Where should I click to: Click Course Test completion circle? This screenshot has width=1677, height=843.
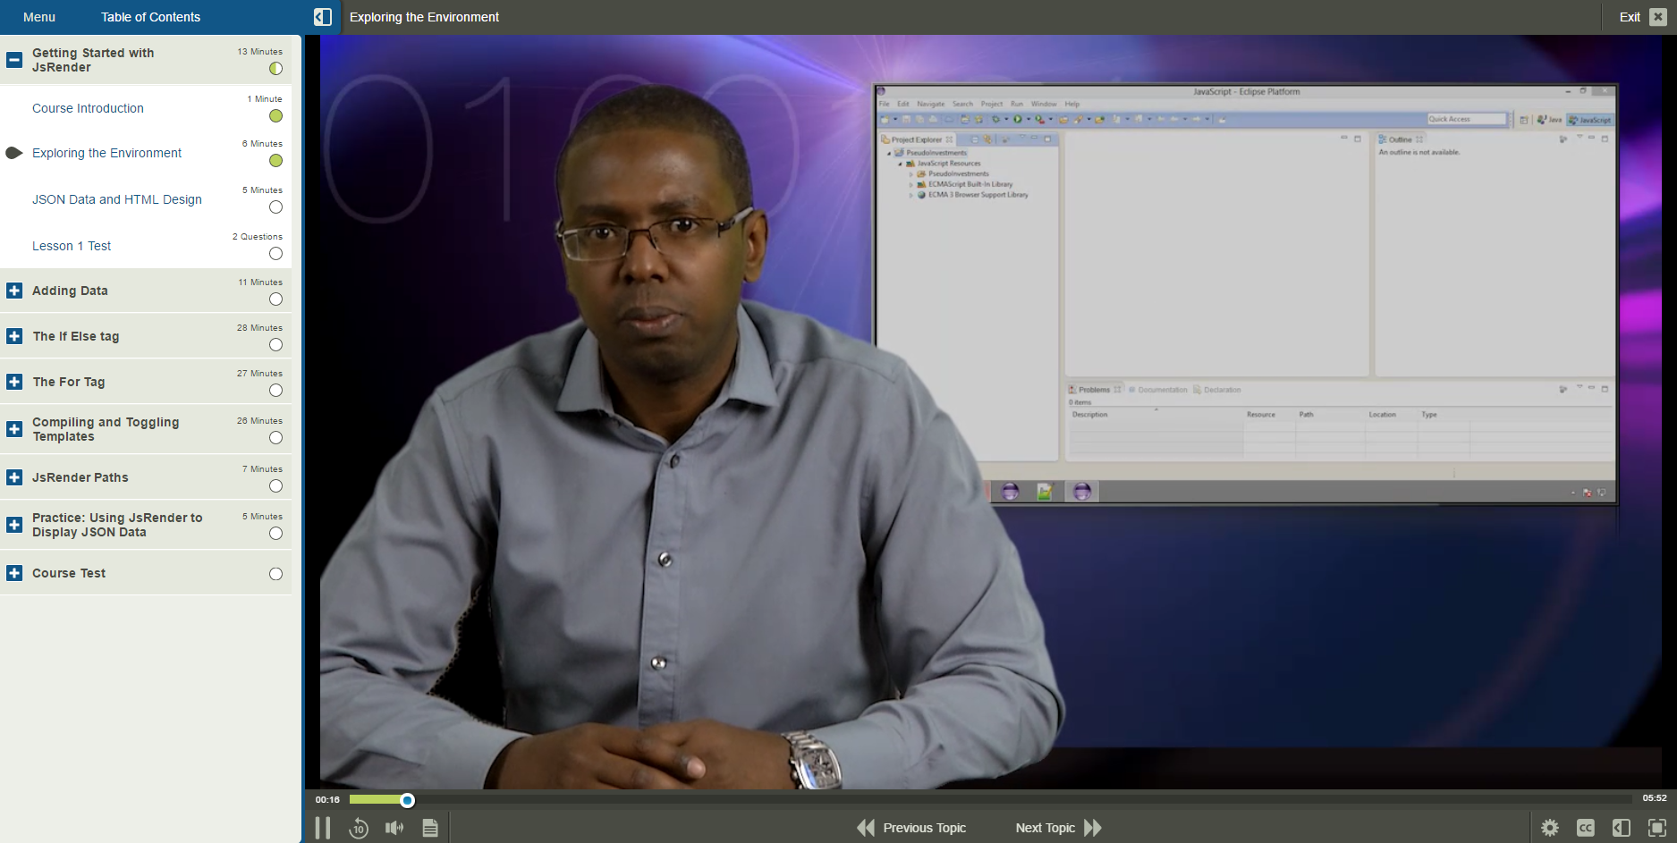(x=275, y=574)
